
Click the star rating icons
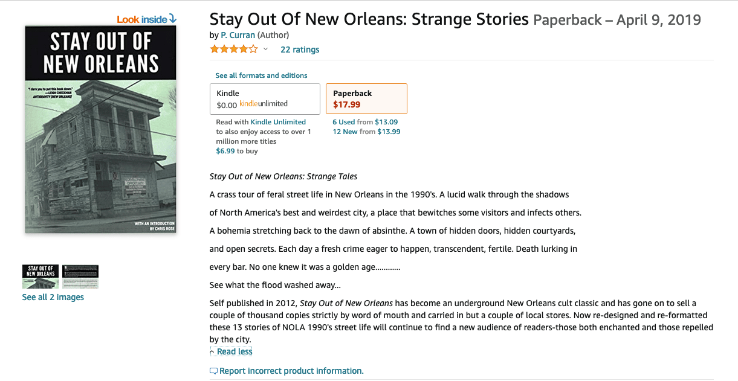[234, 50]
